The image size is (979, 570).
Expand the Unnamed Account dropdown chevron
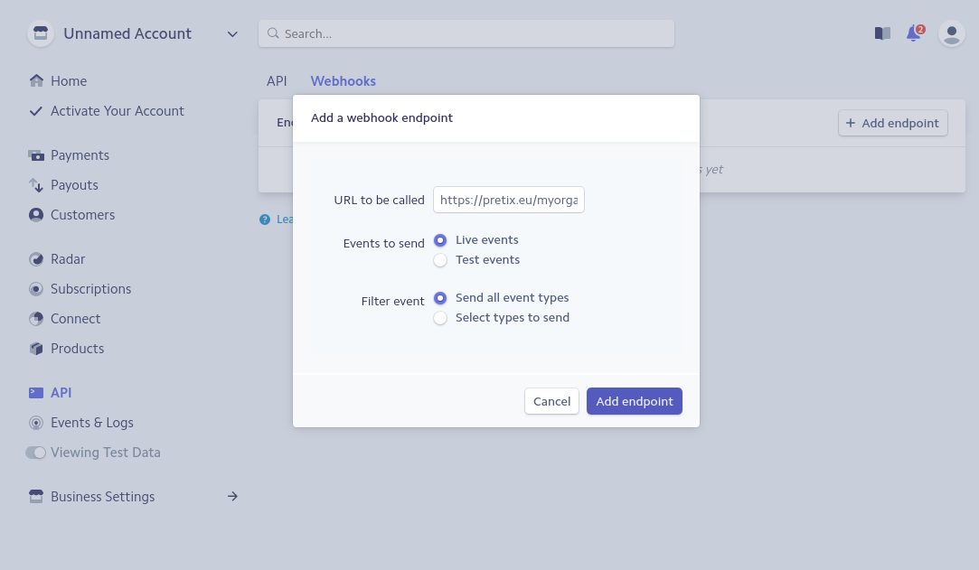click(x=232, y=34)
